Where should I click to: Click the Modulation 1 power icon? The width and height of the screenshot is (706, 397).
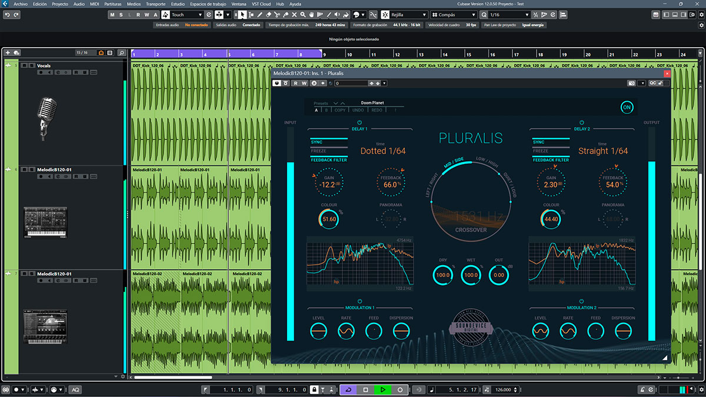[359, 301]
